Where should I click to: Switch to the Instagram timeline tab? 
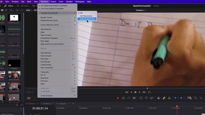click(x=62, y=103)
